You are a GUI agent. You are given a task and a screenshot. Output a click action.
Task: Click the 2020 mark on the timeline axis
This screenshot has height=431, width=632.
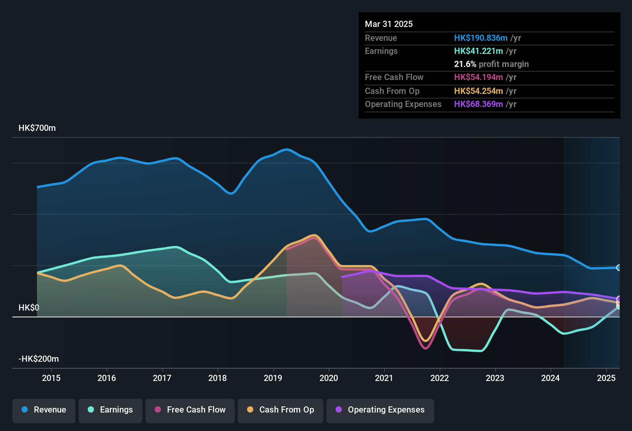(329, 378)
